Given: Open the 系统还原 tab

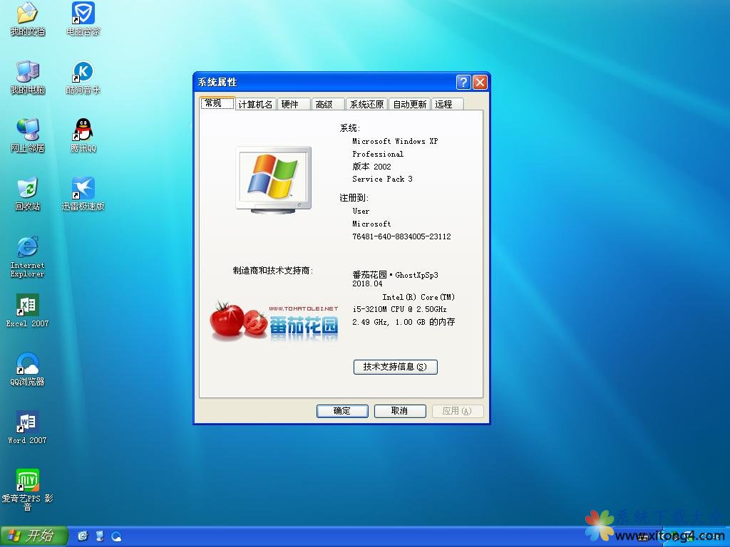Looking at the screenshot, I should (366, 104).
